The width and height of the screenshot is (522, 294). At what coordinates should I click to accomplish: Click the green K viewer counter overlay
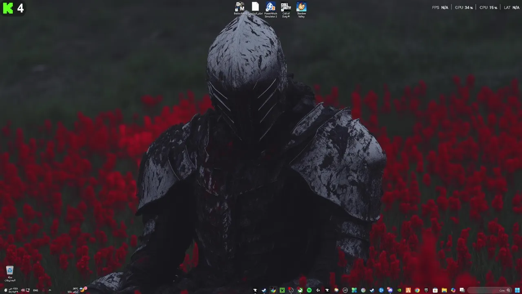(13, 8)
